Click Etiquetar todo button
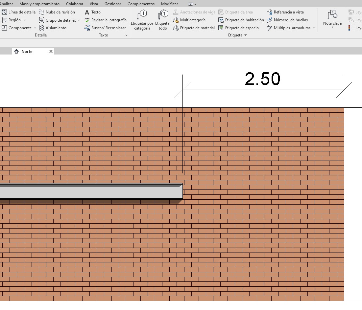The height and width of the screenshot is (310, 362). tap(163, 20)
